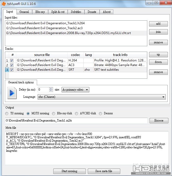Screen dimensions: 172x176
Task: Open the Blu-ray tab
Action: point(40,12)
